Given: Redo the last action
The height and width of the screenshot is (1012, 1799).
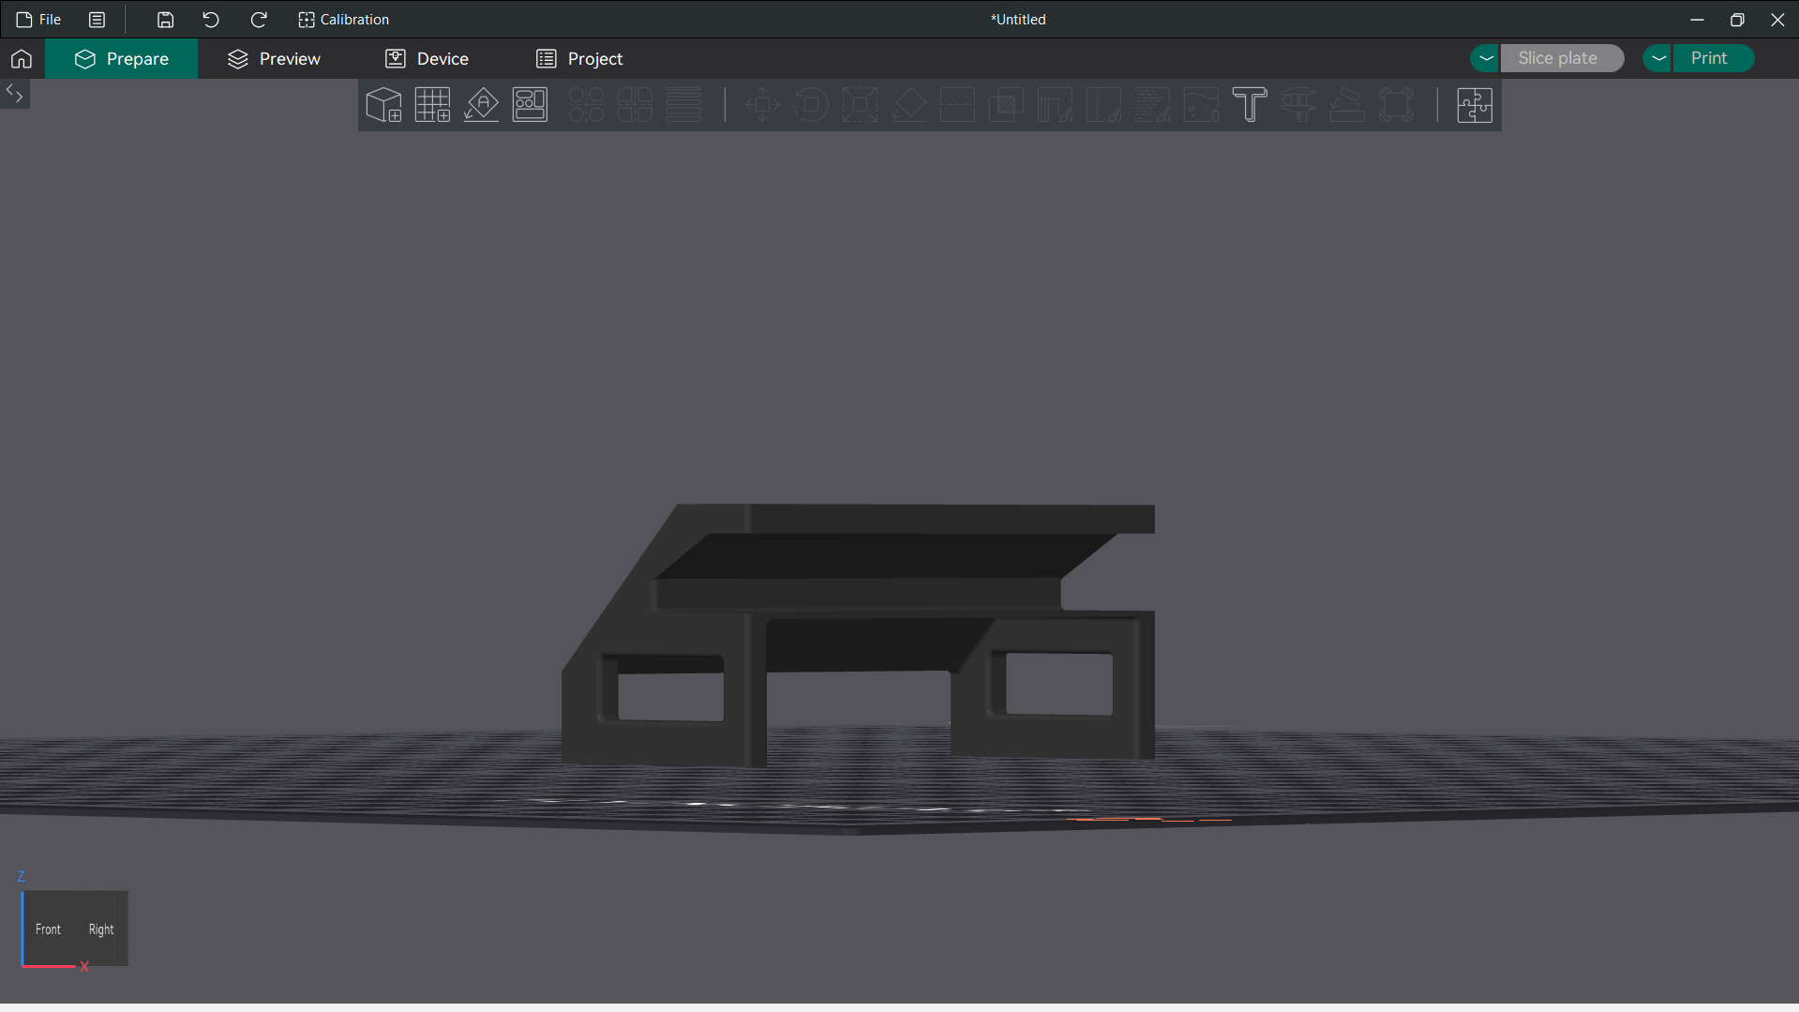Looking at the screenshot, I should (x=259, y=20).
